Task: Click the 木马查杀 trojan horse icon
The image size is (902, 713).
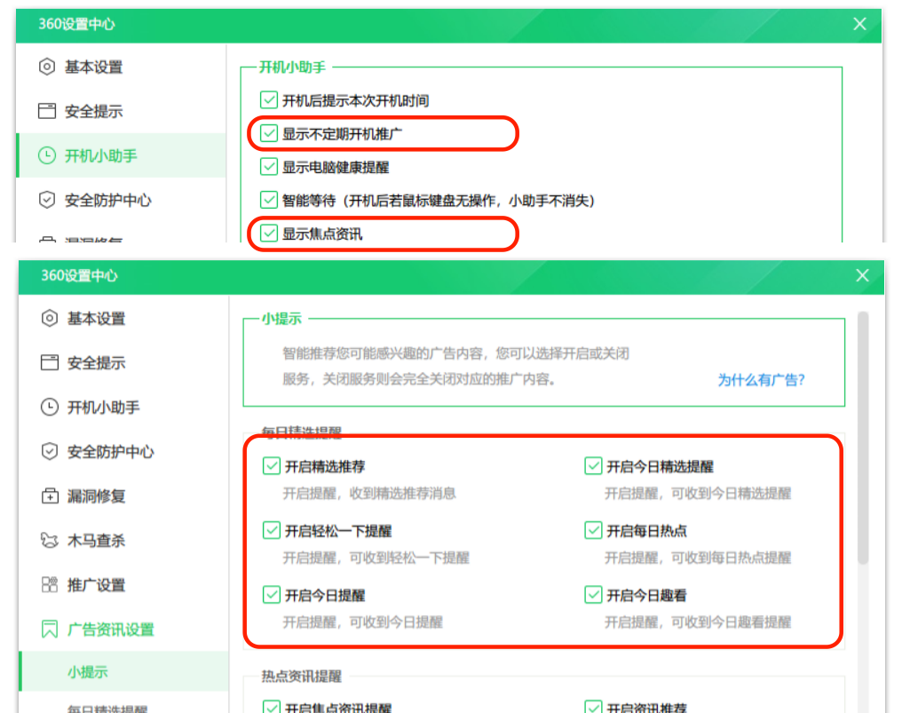Action: click(51, 541)
